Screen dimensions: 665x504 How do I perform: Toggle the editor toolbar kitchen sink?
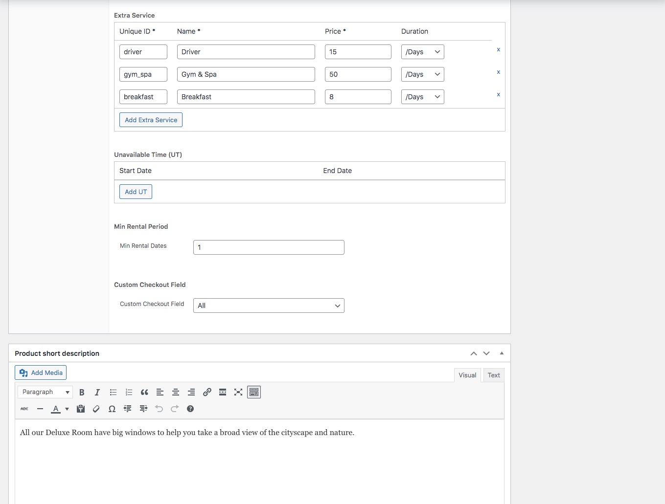pyautogui.click(x=254, y=392)
